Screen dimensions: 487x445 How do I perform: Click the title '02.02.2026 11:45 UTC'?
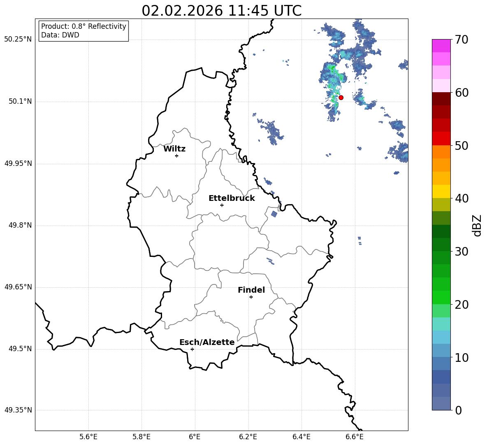(221, 11)
